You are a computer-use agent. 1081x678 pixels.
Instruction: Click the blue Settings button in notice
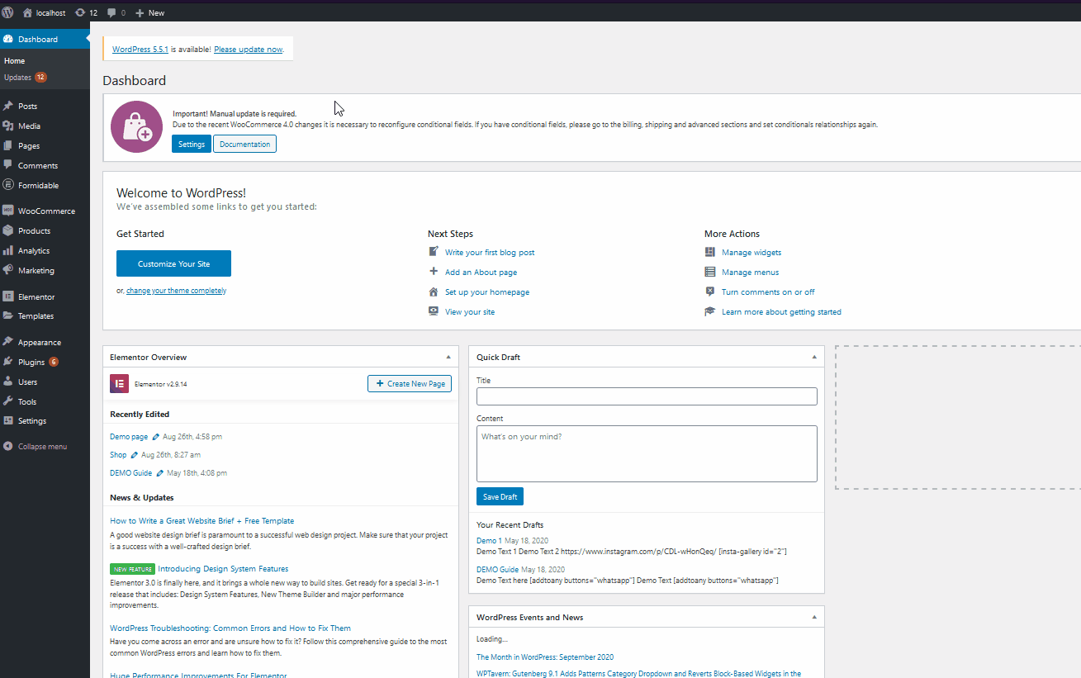pos(192,144)
